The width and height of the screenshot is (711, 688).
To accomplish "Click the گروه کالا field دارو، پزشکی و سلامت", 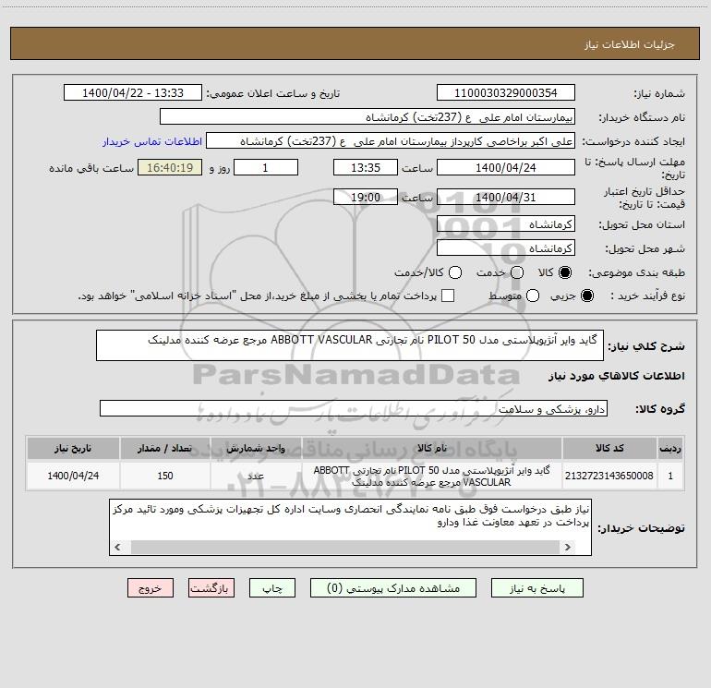I will pyautogui.click(x=354, y=408).
